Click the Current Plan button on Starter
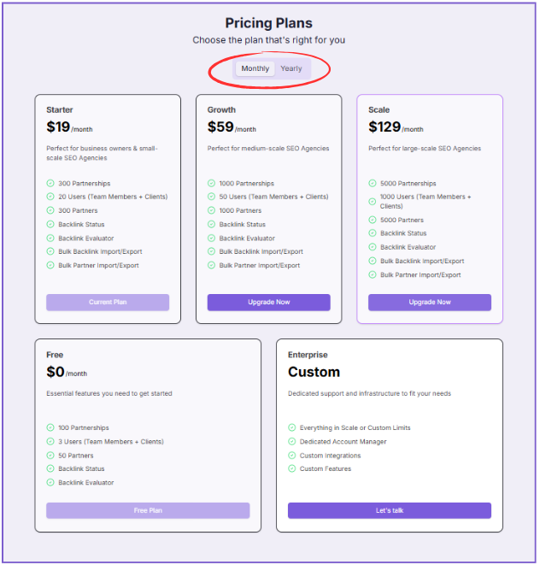 click(x=108, y=303)
